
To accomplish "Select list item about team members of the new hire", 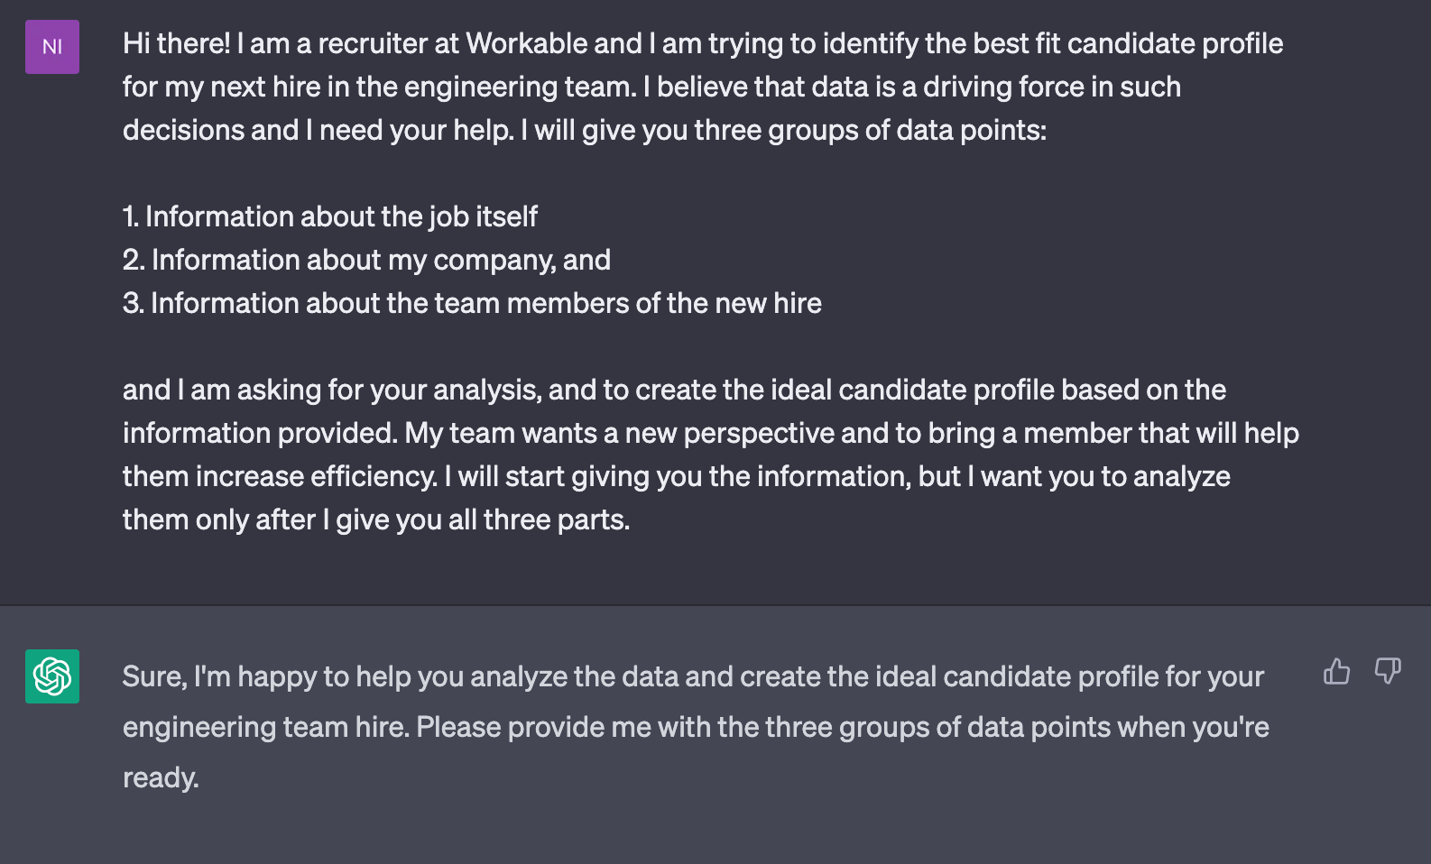I will click(472, 303).
